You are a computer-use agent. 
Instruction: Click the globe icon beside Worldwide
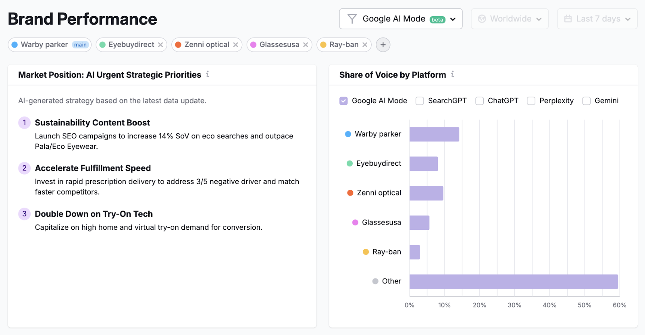coord(482,19)
